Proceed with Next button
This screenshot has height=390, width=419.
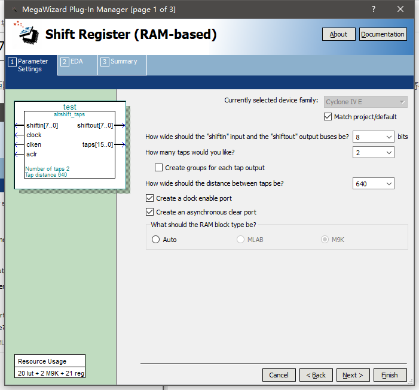353,375
